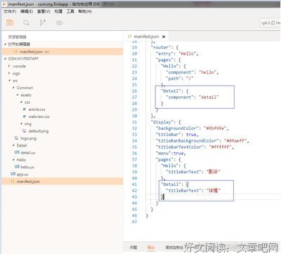281x254 pixels.
Task: Switch to the manifest.json editor tab
Action: coord(146,36)
